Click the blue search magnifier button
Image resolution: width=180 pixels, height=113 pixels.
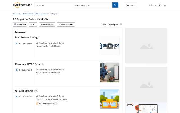115,5
